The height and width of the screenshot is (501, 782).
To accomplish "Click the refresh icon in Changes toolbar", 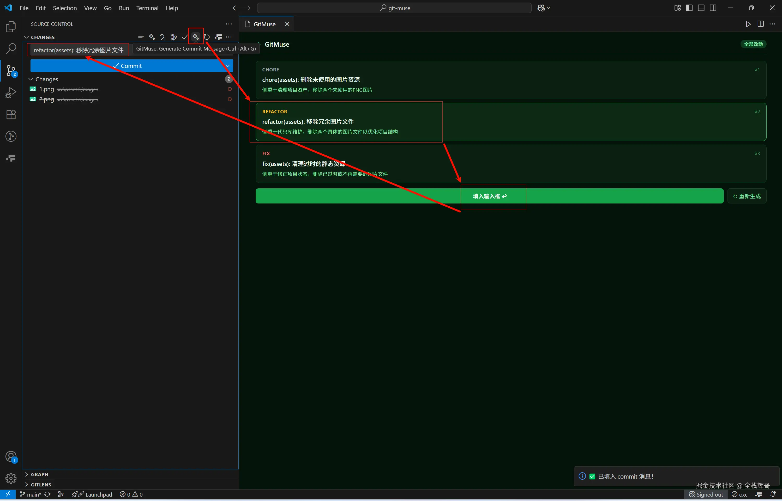I will pos(207,37).
